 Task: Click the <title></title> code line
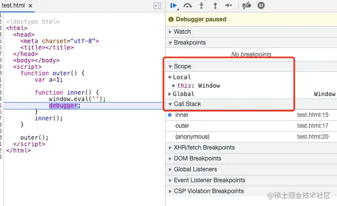click(x=47, y=48)
